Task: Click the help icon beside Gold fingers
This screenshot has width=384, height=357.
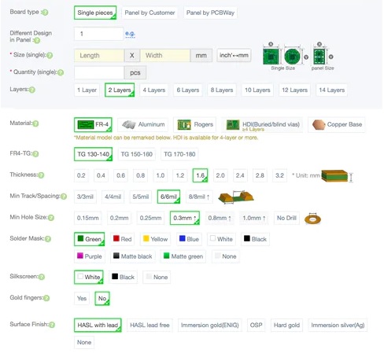Action: click(x=46, y=298)
